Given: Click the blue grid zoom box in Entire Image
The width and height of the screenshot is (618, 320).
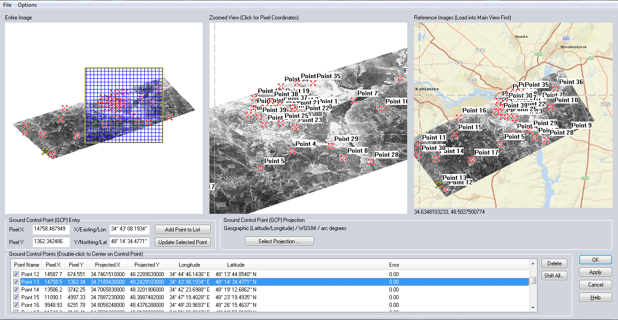Looking at the screenshot, I should pyautogui.click(x=124, y=106).
